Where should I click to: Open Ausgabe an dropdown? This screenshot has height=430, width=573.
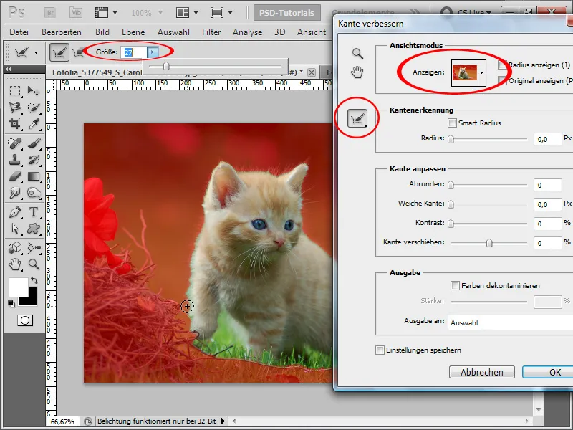point(511,323)
